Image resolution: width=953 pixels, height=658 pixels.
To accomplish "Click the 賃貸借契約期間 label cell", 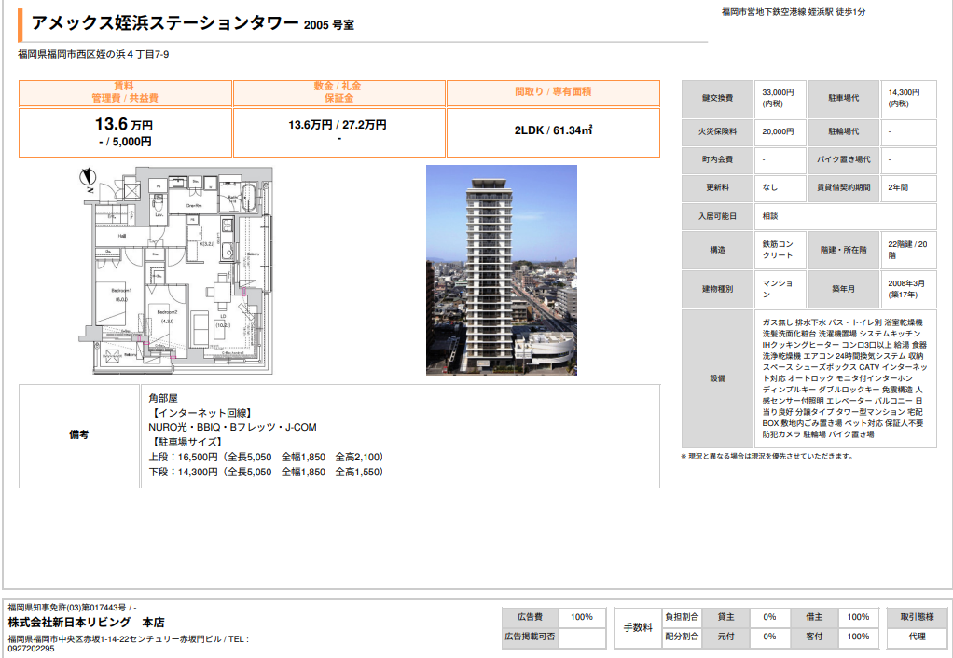I will point(844,187).
